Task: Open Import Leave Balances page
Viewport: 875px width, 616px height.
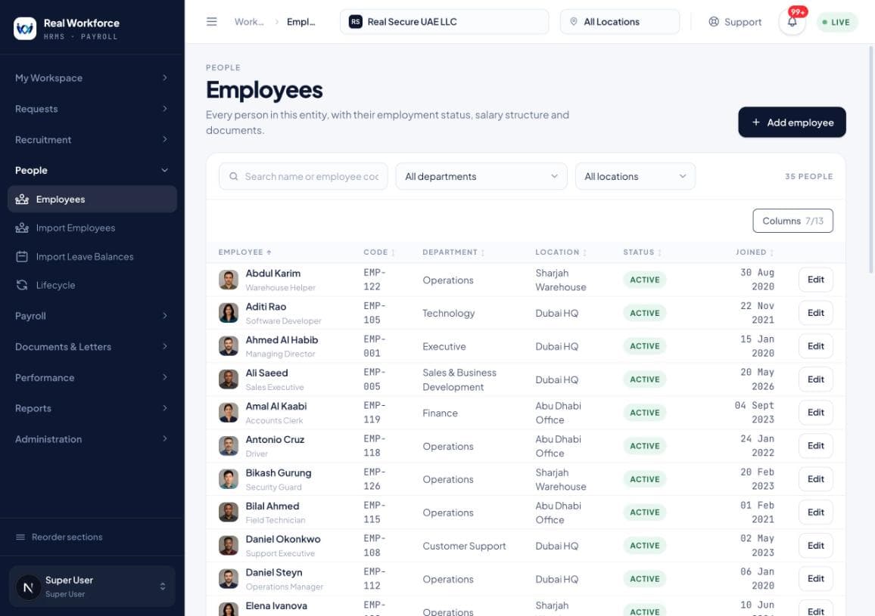Action: tap(92, 256)
